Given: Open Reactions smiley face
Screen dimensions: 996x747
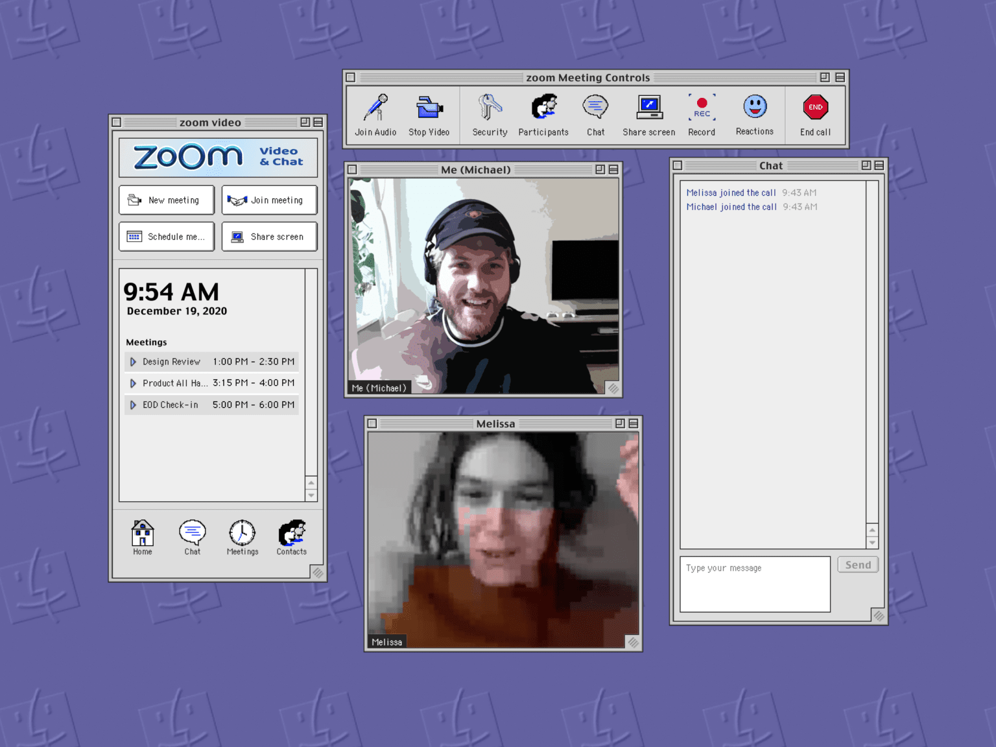Looking at the screenshot, I should 755,108.
